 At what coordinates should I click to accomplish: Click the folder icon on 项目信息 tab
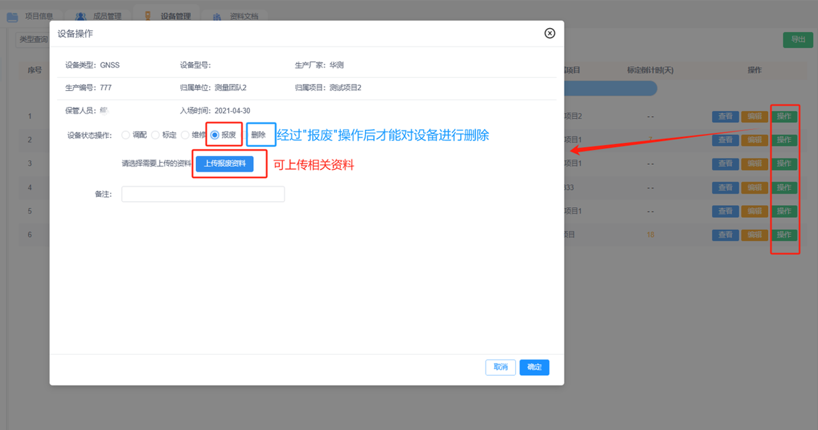click(13, 16)
